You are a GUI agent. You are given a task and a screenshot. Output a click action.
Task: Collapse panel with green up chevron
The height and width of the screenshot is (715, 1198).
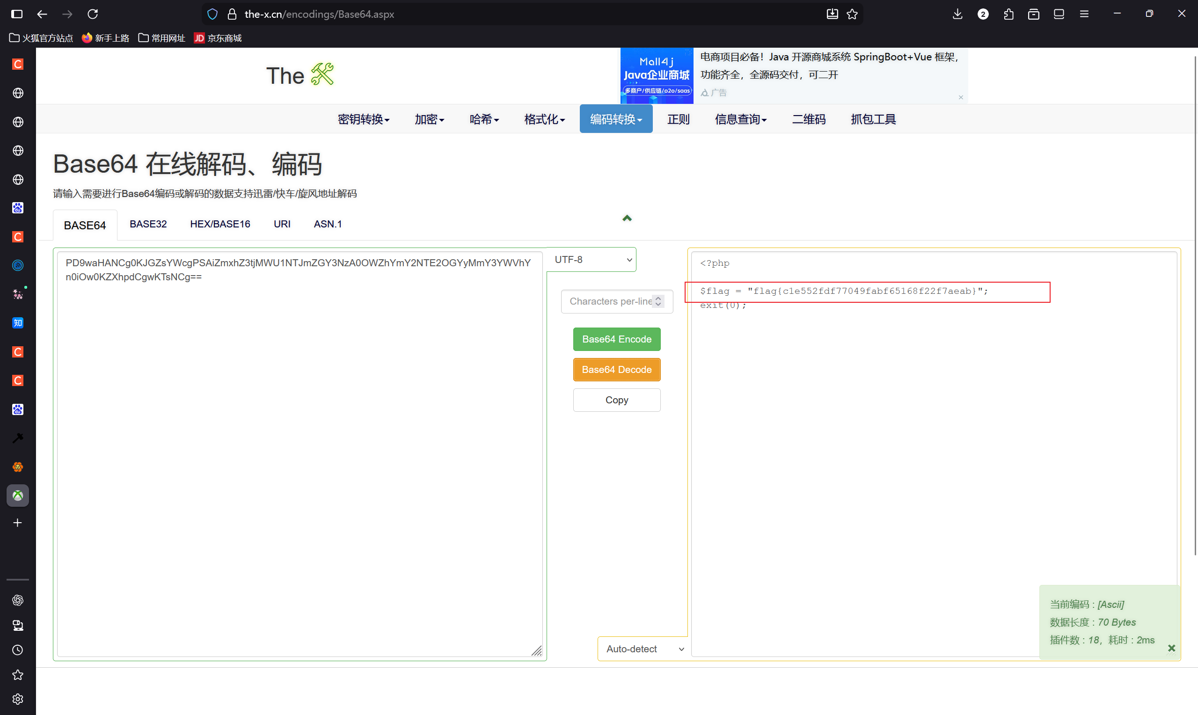[x=627, y=218]
